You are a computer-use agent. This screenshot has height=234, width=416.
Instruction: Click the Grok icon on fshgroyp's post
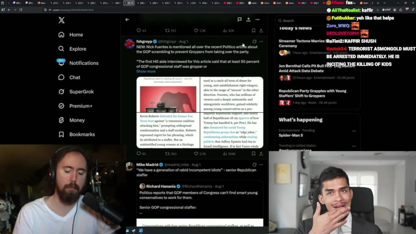[x=254, y=42]
